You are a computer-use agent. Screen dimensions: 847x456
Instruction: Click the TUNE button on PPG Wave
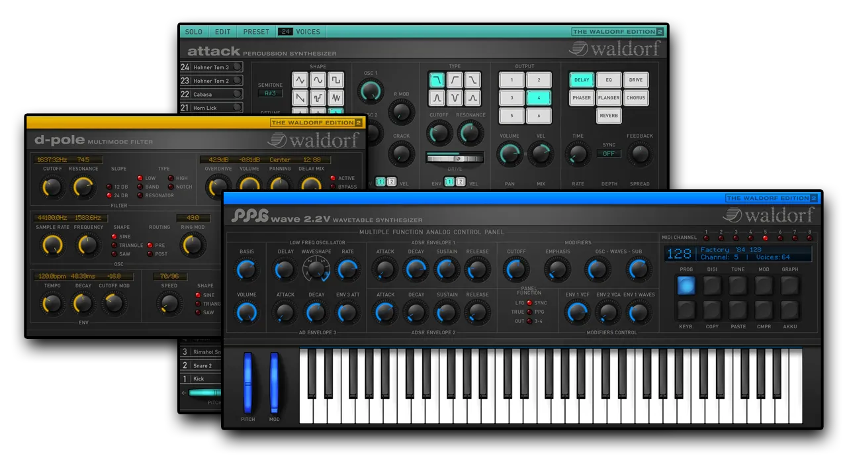pos(738,285)
